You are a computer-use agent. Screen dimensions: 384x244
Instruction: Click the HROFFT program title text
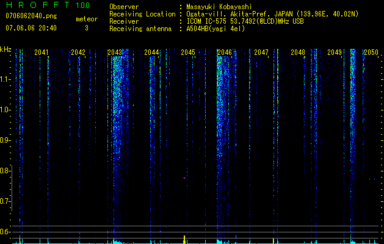37,5
